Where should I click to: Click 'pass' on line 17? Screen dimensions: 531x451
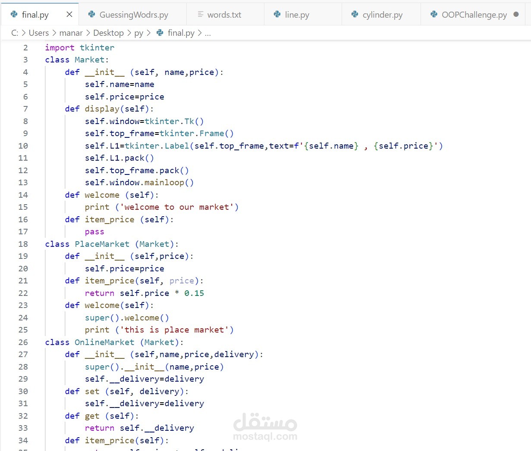(x=94, y=232)
